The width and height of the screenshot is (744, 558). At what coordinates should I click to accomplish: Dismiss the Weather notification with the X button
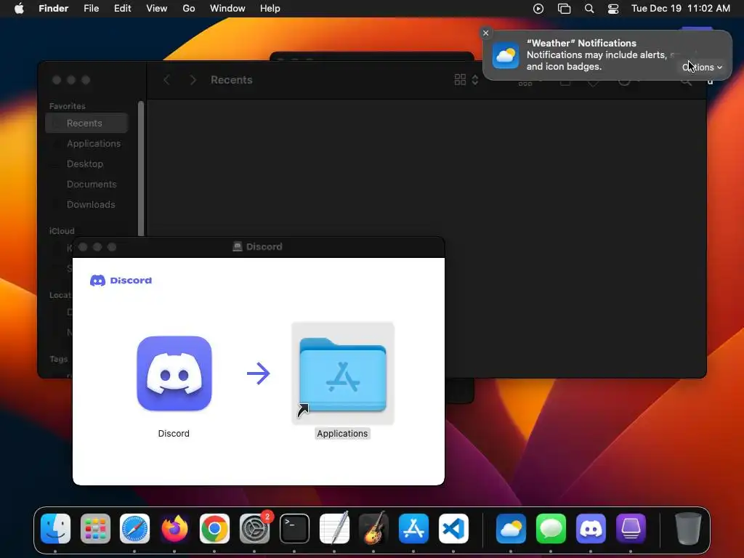pyautogui.click(x=485, y=33)
